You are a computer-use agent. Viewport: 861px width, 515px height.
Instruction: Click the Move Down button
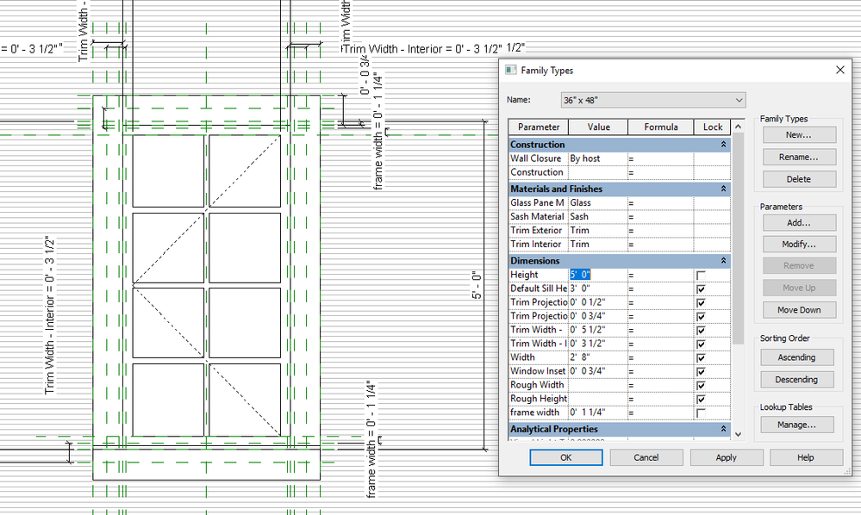click(x=799, y=310)
